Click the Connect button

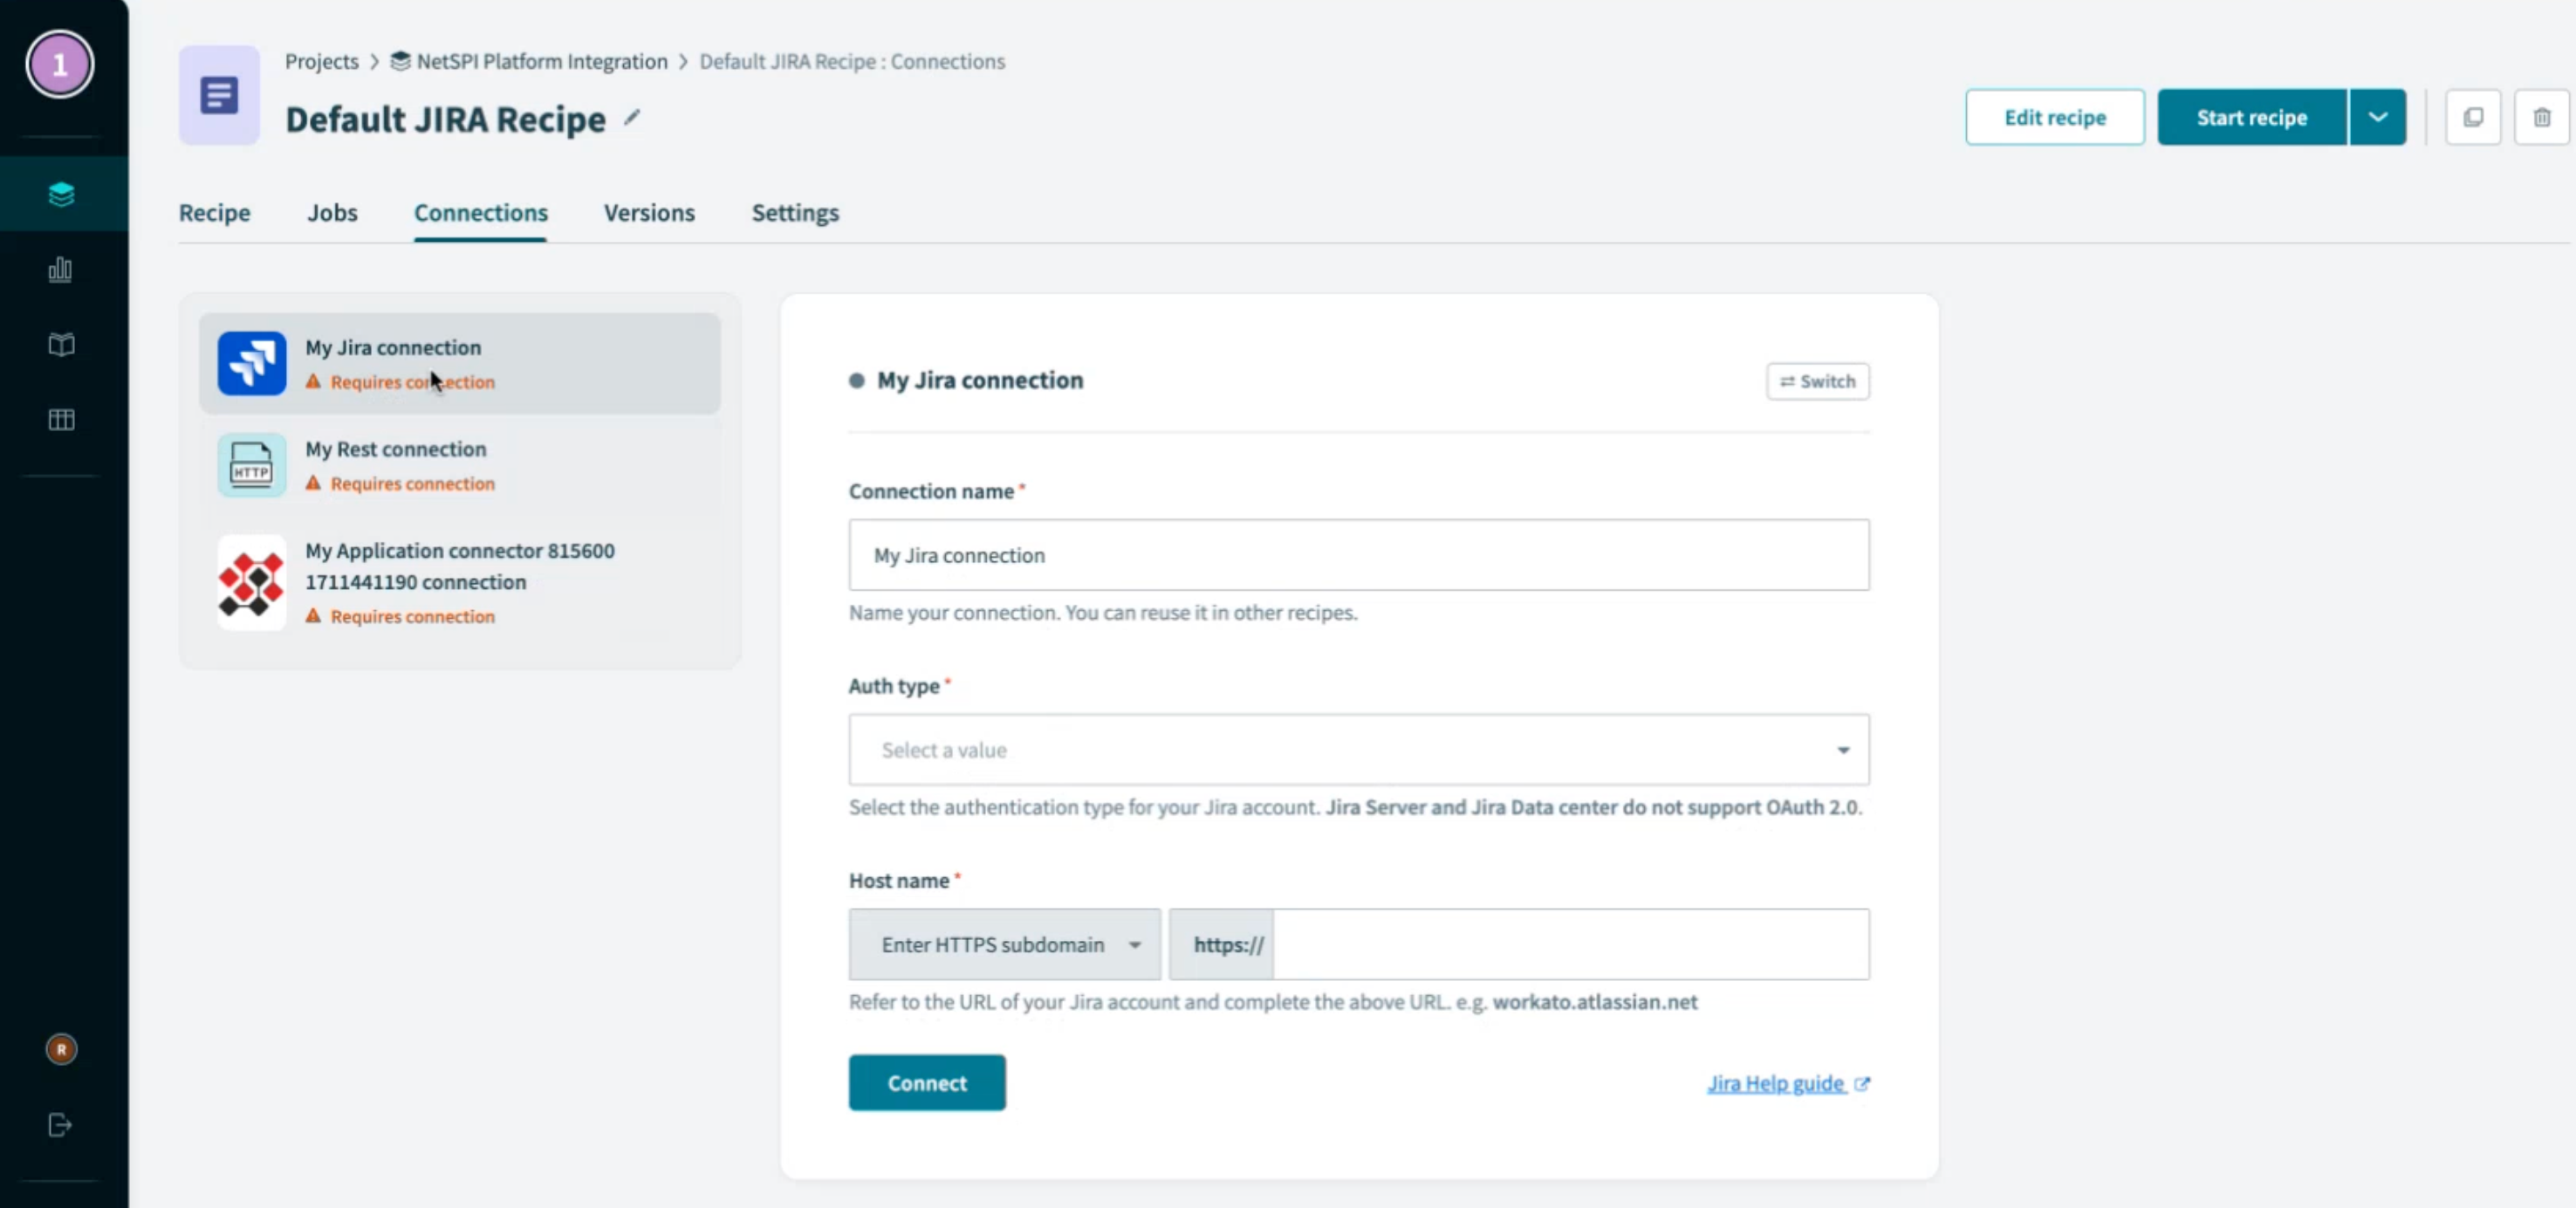927,1083
